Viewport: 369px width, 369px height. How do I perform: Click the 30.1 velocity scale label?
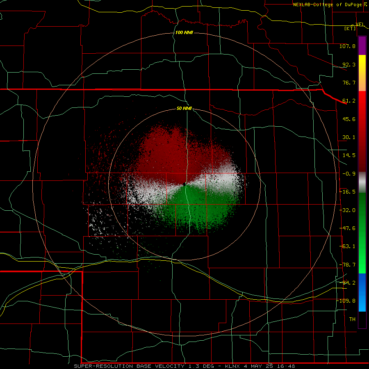point(349,137)
